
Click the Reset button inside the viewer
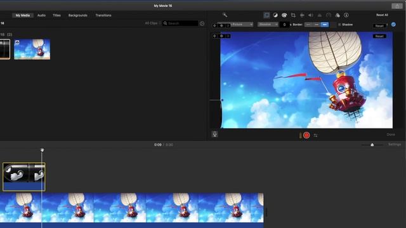tap(379, 36)
